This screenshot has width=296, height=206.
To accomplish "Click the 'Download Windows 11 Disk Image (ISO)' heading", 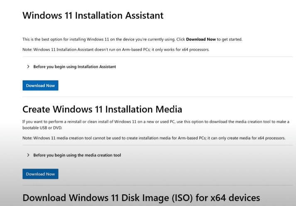I will pos(141,197).
